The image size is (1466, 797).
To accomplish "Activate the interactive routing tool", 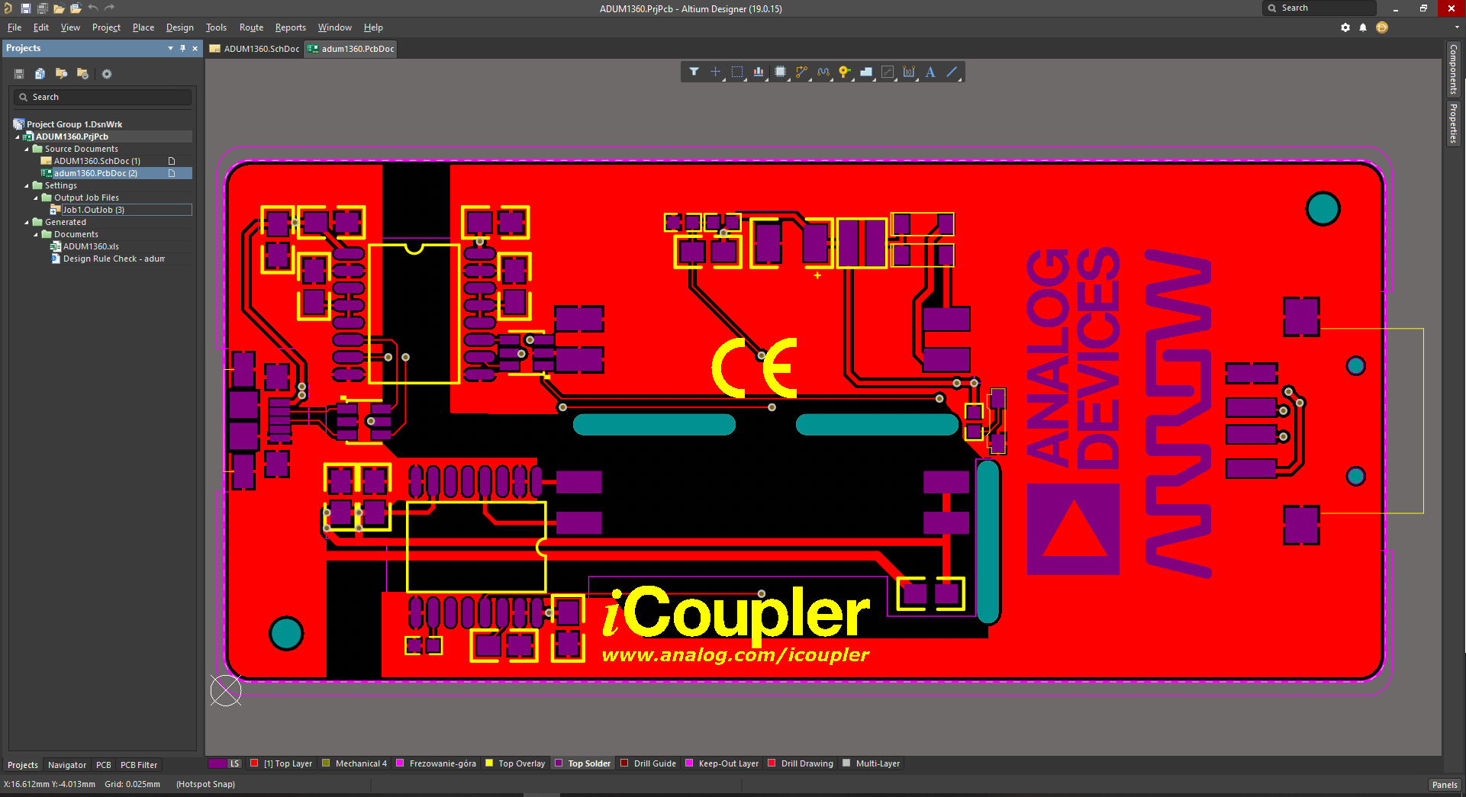I will [x=801, y=72].
